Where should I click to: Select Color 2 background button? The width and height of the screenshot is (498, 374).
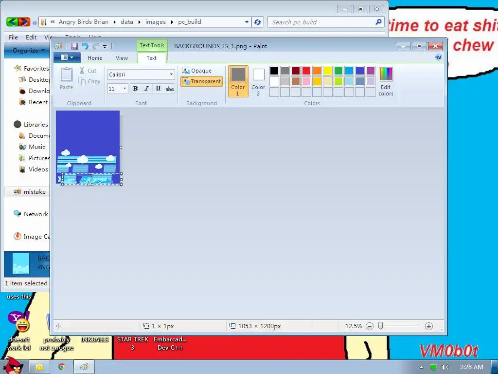pyautogui.click(x=258, y=81)
